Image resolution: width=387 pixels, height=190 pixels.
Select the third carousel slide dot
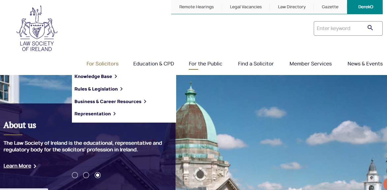[x=98, y=175]
